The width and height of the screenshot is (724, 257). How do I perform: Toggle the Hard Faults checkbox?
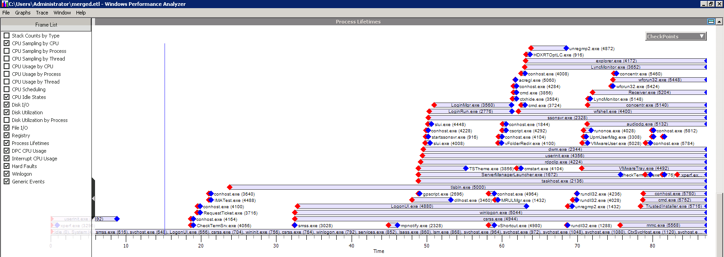6,166
